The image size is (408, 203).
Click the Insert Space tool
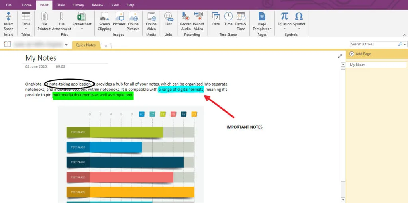(8, 21)
